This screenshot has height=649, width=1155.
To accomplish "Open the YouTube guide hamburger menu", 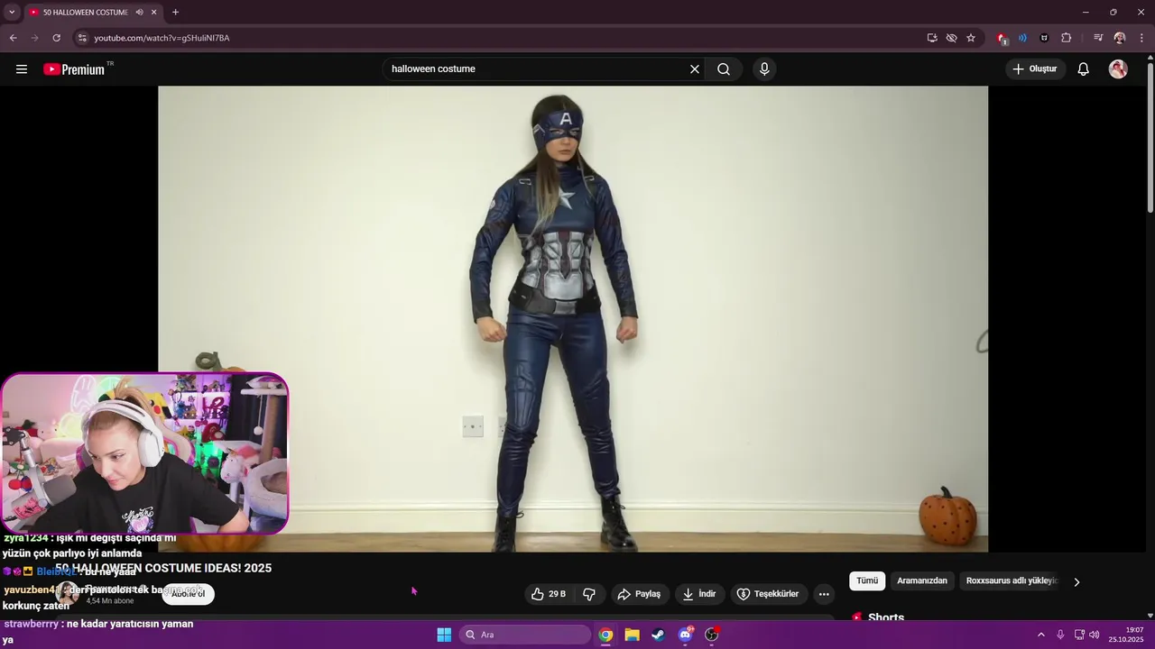I will point(22,69).
